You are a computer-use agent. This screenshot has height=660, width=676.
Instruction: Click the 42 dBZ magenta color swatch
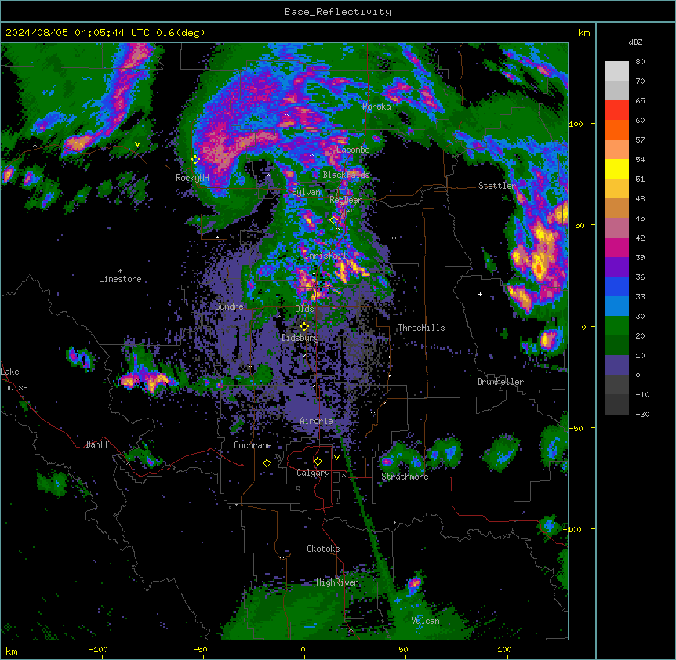[x=616, y=247]
